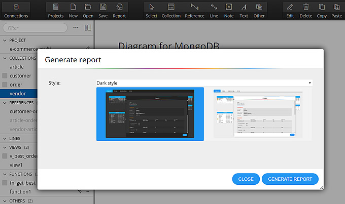Open the Projects list

(x=56, y=10)
